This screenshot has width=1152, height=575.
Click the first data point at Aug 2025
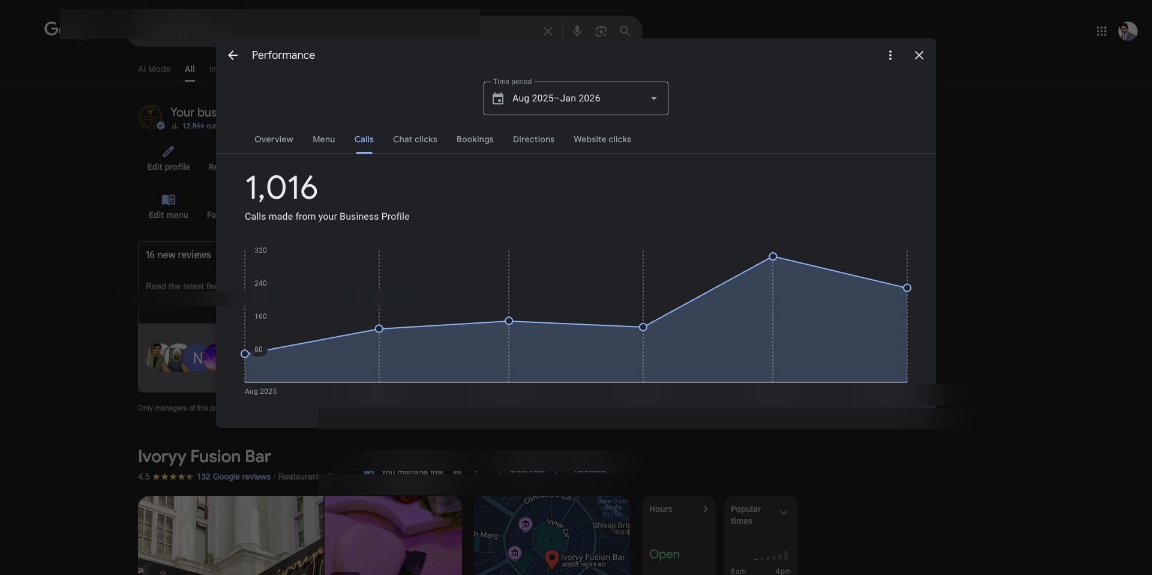point(245,354)
